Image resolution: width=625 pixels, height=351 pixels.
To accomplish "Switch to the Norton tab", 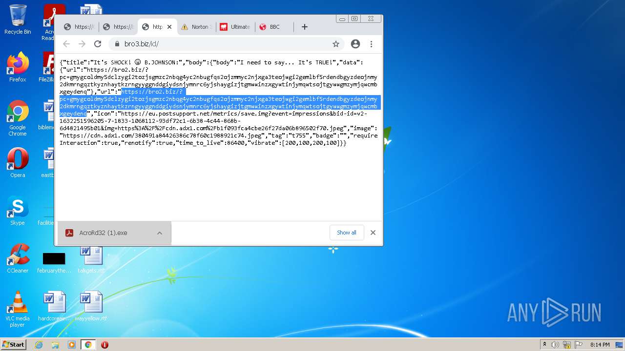I will pos(197,27).
